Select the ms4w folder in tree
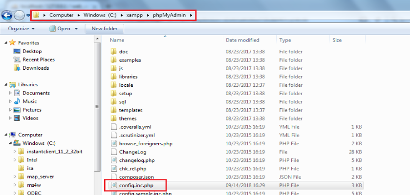Image resolution: width=410 pixels, height=195 pixels. coord(34,185)
